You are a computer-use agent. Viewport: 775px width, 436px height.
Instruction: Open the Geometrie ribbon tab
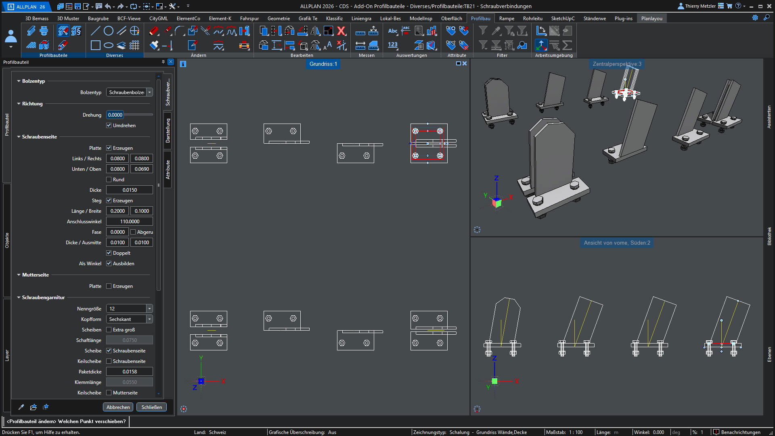279,19
